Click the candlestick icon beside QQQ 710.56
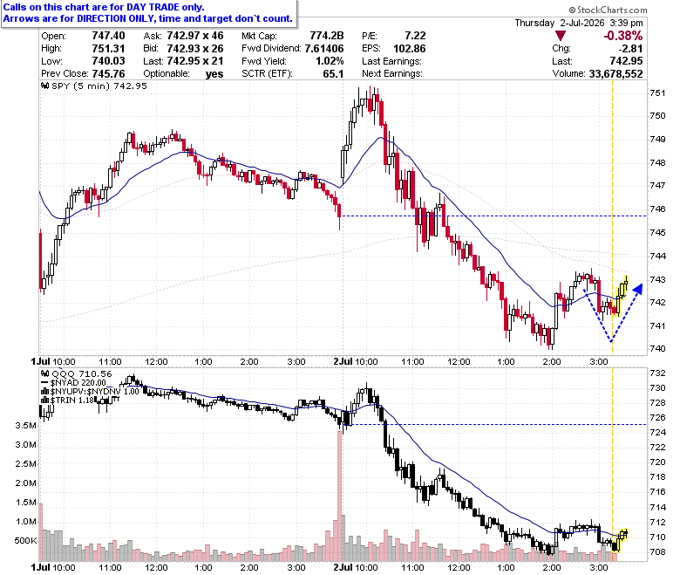Viewport: 680px width, 575px height. pyautogui.click(x=45, y=374)
